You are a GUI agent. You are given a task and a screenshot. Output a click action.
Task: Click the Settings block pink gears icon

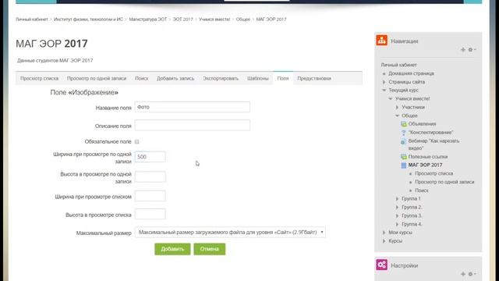(x=381, y=265)
